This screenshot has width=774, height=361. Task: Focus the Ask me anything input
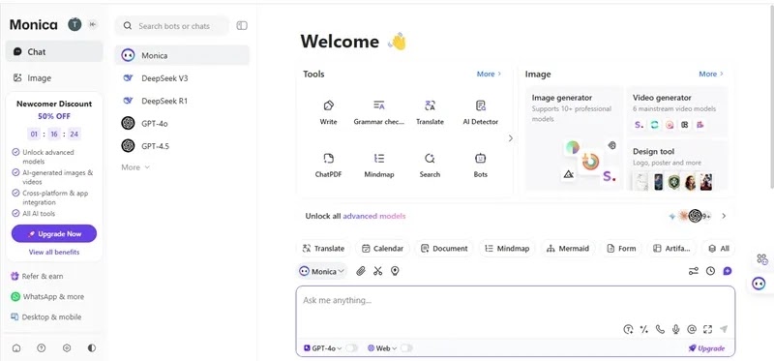pos(516,300)
